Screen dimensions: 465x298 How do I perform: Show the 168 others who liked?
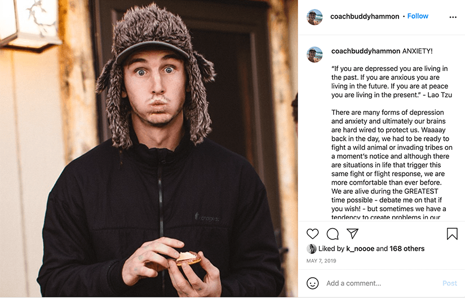(x=407, y=248)
